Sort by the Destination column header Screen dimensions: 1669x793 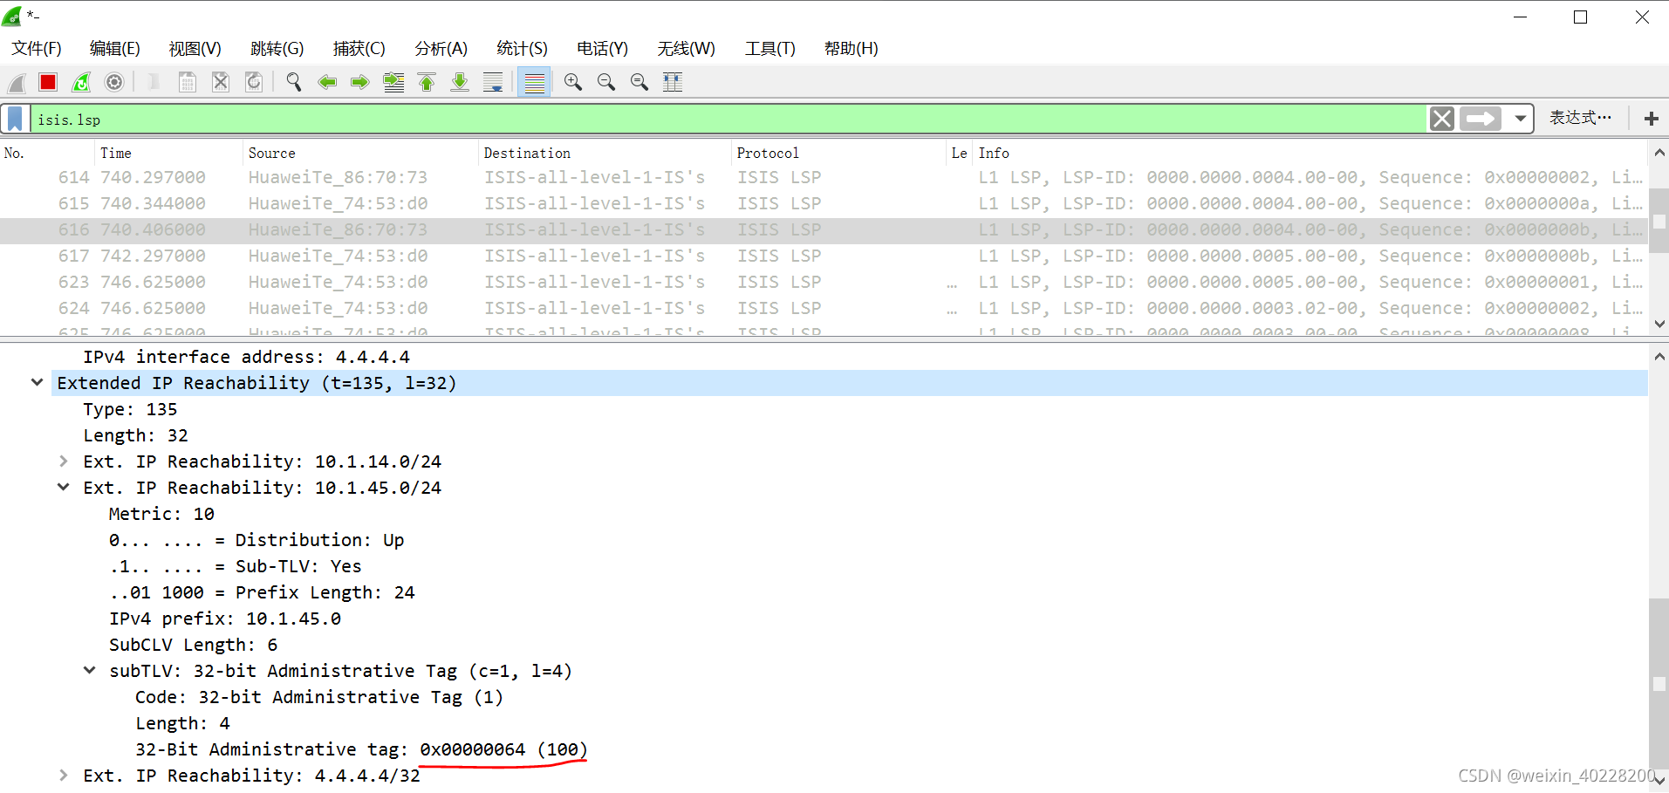pyautogui.click(x=605, y=153)
